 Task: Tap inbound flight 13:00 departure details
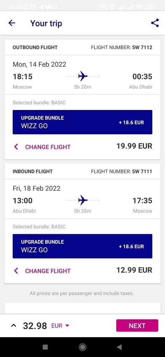click(x=23, y=201)
